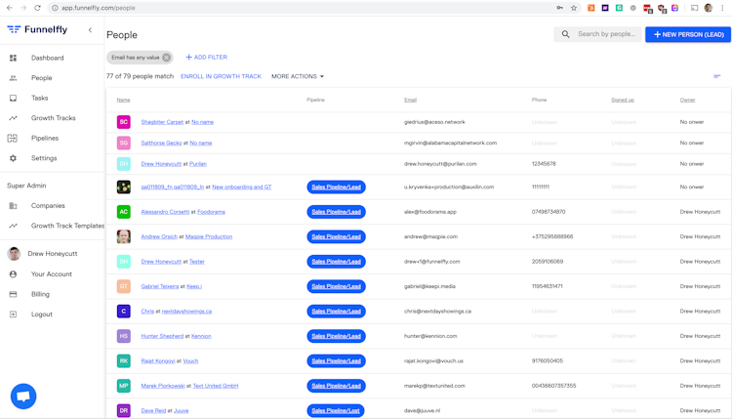Click ADD FILTER

206,58
